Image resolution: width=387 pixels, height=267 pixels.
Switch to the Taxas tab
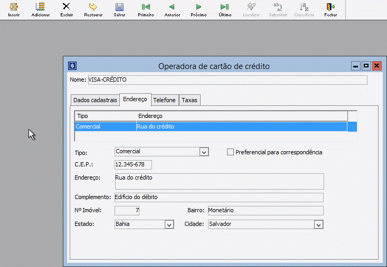point(189,100)
